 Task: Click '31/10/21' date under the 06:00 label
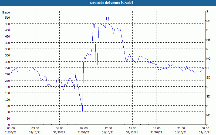[59, 132]
